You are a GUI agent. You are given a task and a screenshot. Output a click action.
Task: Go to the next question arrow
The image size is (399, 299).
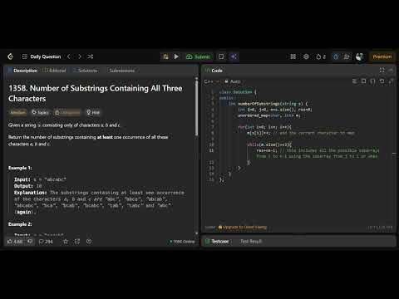click(80, 56)
